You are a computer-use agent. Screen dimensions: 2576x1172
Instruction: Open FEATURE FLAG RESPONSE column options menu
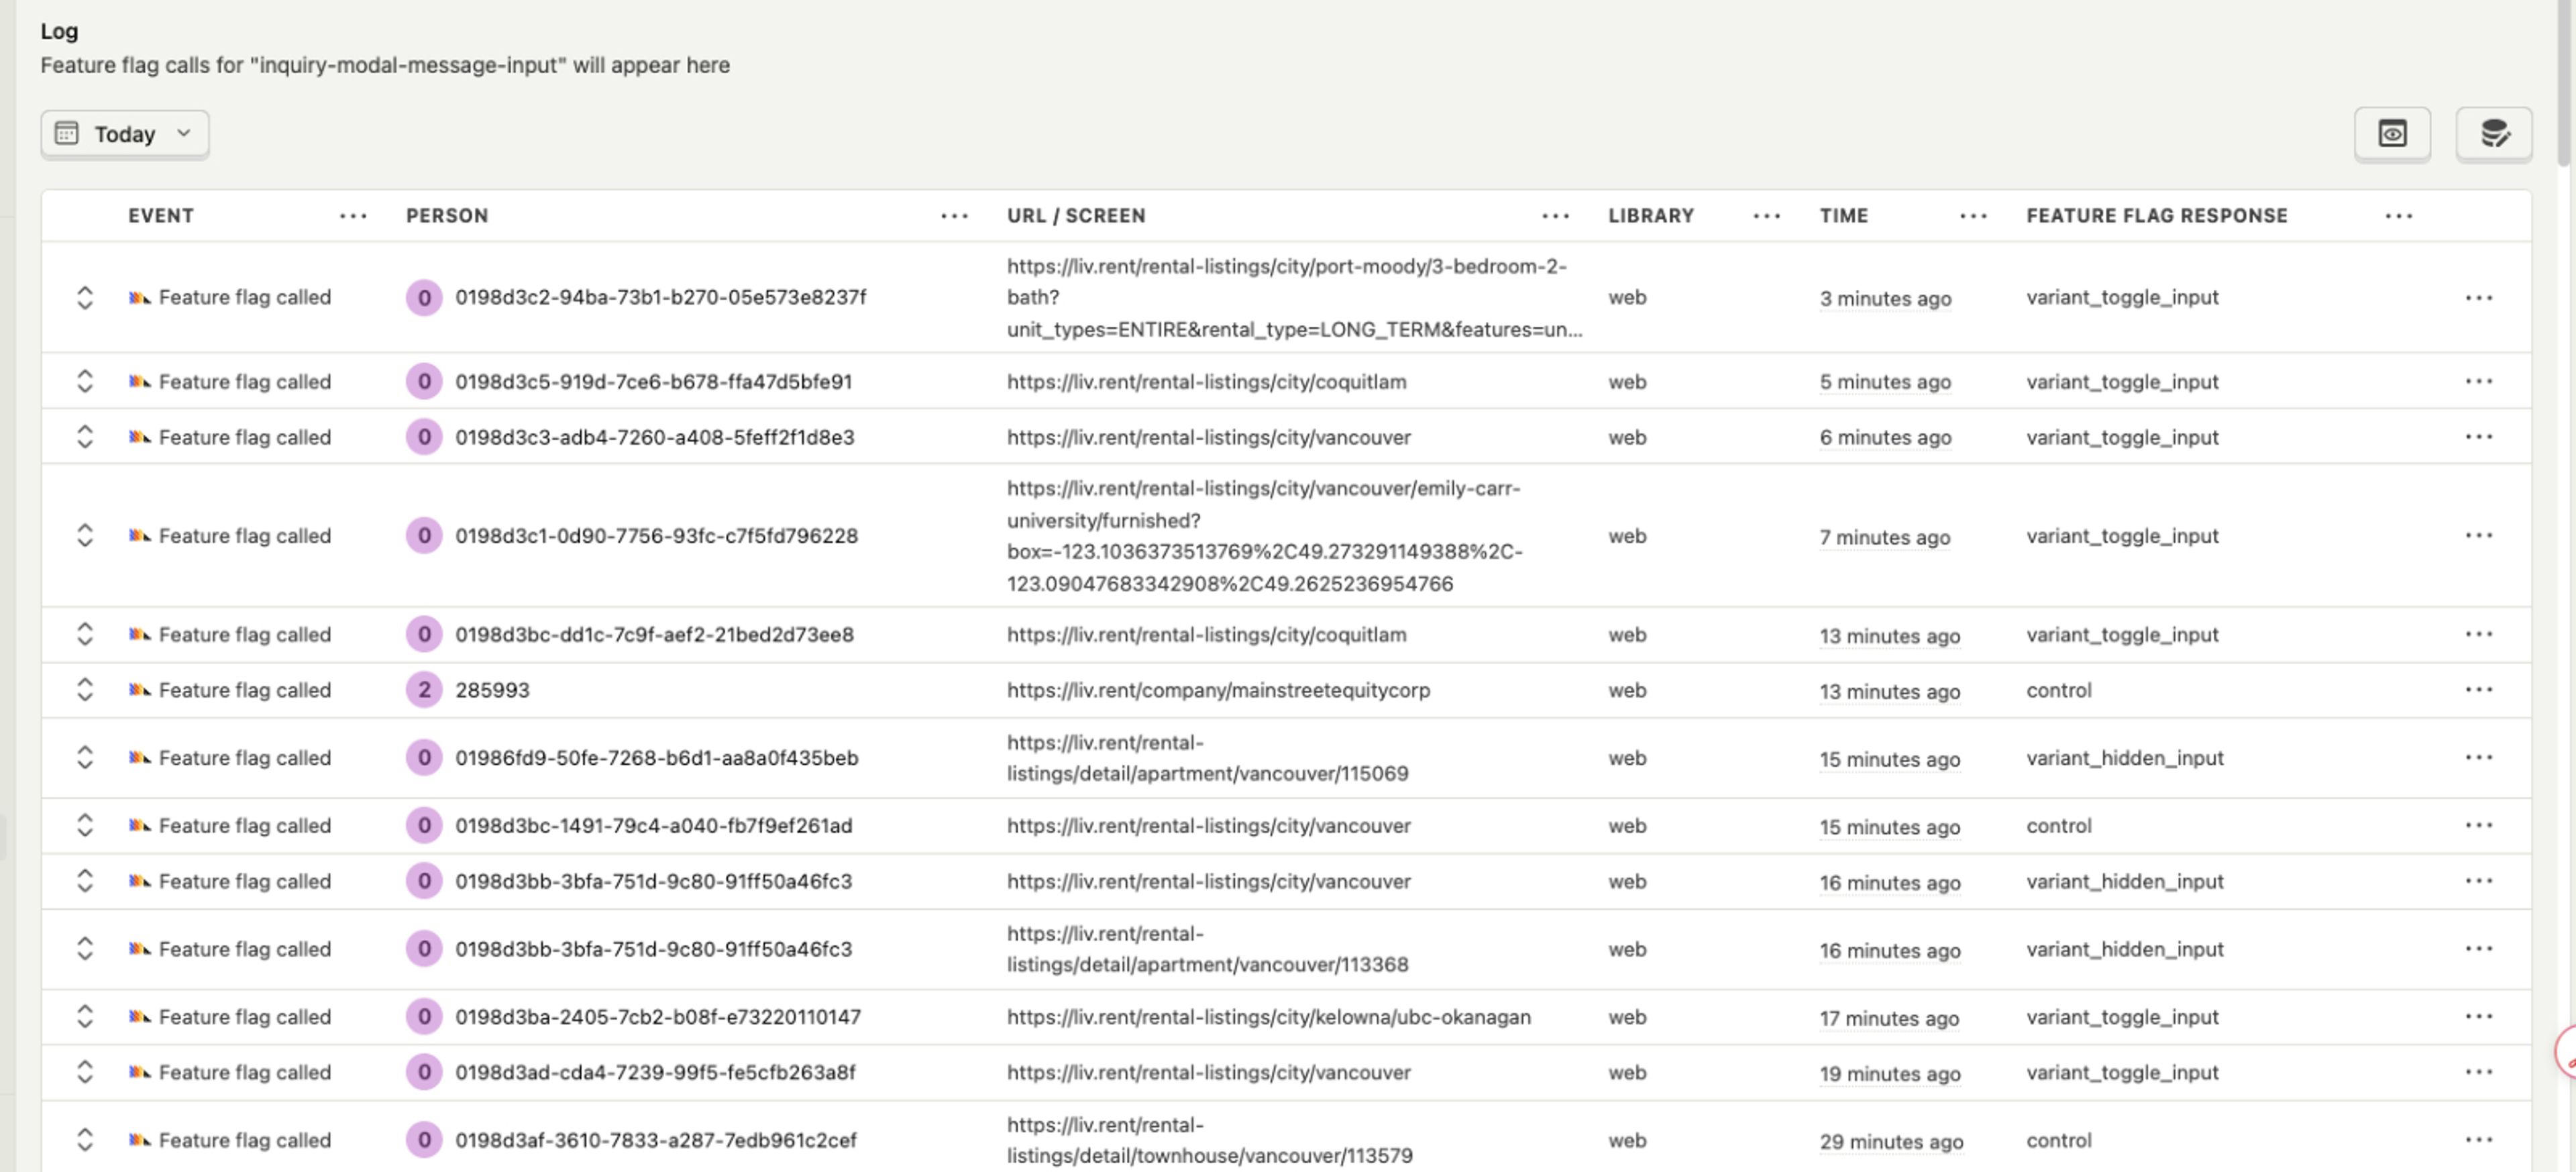2398,216
